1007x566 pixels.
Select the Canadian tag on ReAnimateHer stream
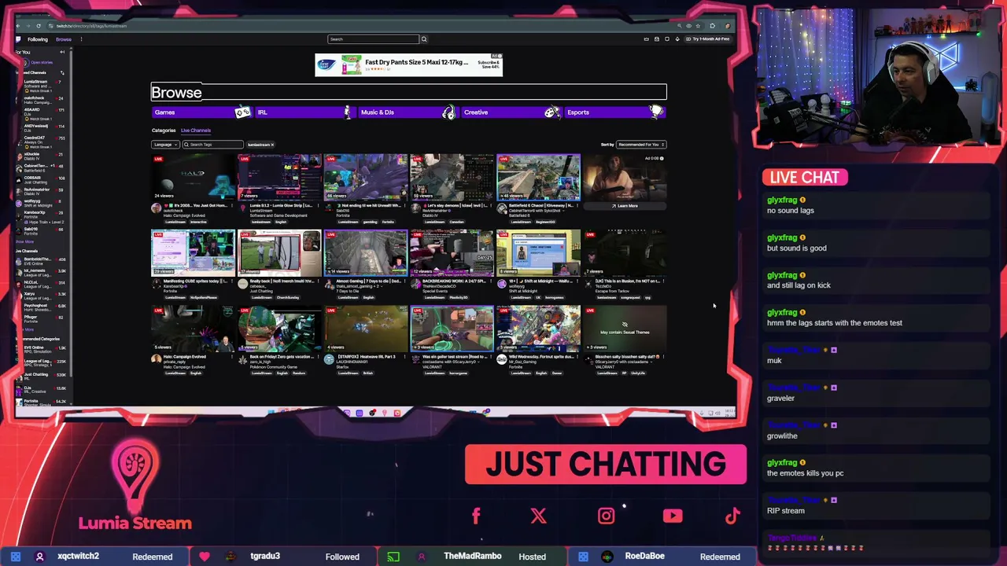[456, 222]
